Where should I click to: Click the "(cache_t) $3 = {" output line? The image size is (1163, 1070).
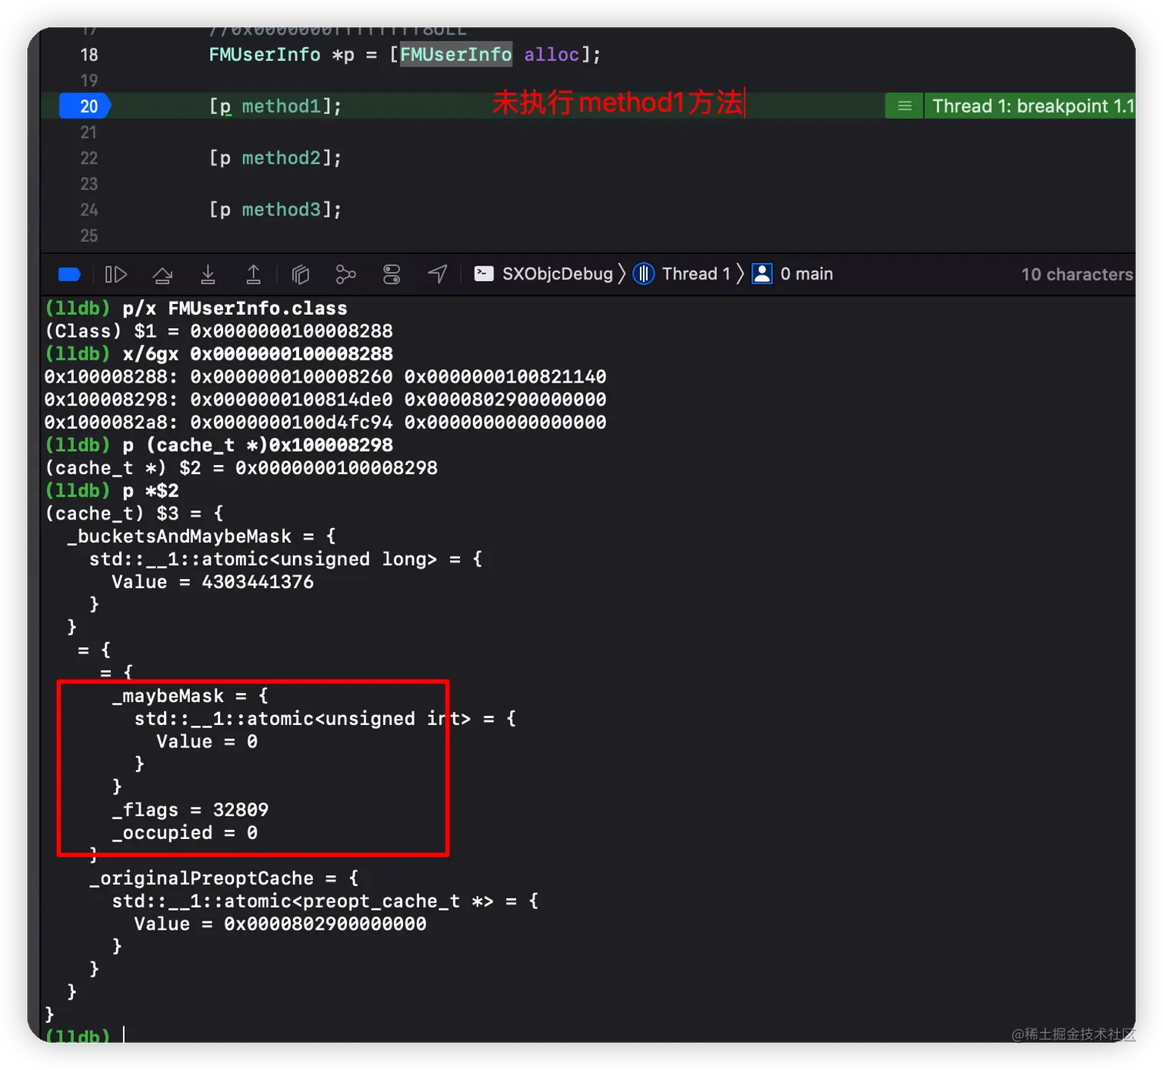[x=135, y=513]
